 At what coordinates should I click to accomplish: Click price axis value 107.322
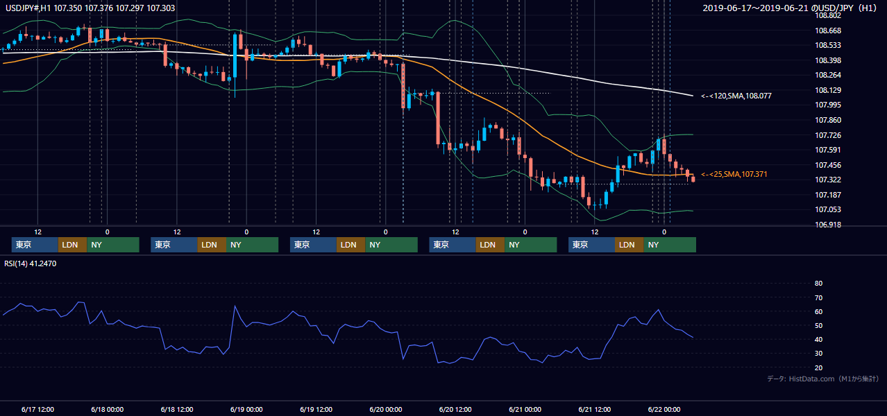pyautogui.click(x=827, y=180)
